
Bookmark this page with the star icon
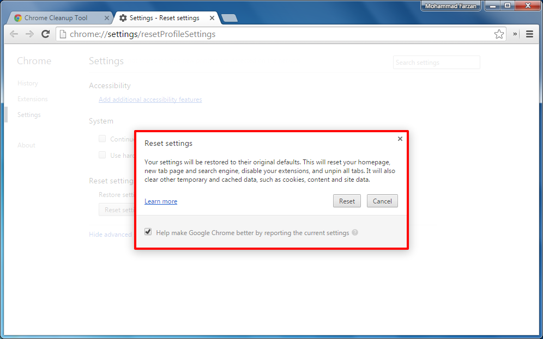[x=499, y=34]
